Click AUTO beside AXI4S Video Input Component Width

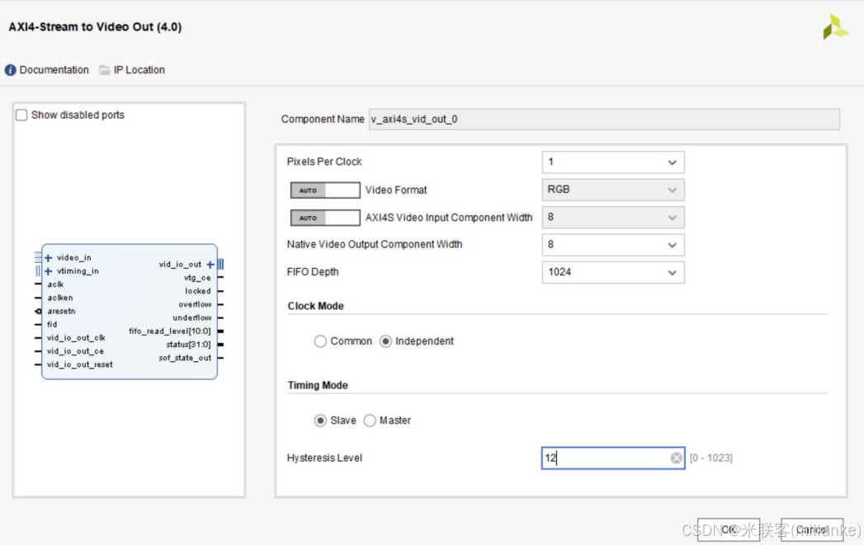point(324,217)
